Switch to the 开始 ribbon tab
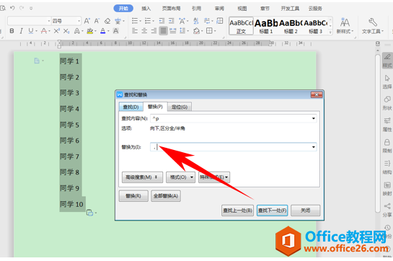The height and width of the screenshot is (261, 393). coord(123,8)
